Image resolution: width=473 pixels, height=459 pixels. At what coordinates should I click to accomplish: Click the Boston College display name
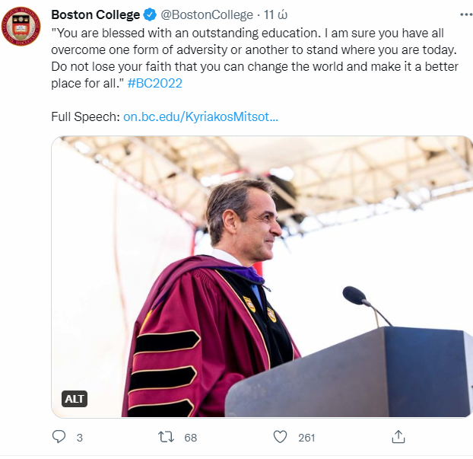pyautogui.click(x=95, y=15)
